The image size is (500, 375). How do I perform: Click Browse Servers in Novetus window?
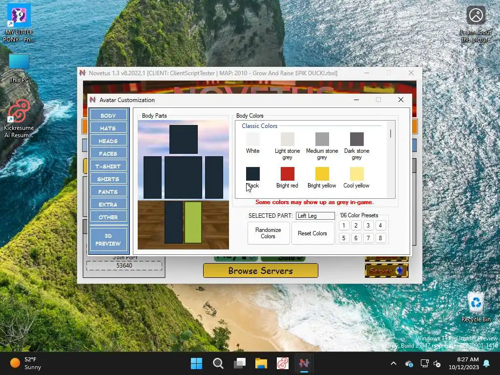click(x=261, y=271)
